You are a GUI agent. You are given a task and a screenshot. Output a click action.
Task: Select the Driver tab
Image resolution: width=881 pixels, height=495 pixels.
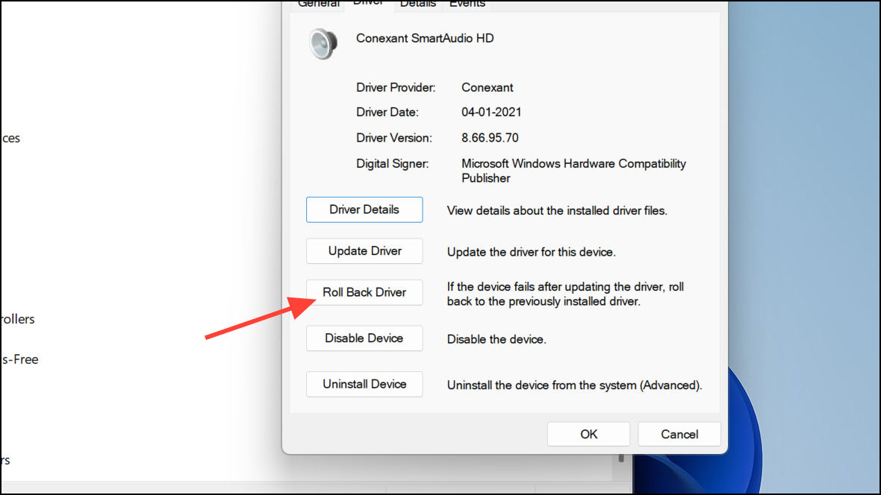pyautogui.click(x=367, y=4)
